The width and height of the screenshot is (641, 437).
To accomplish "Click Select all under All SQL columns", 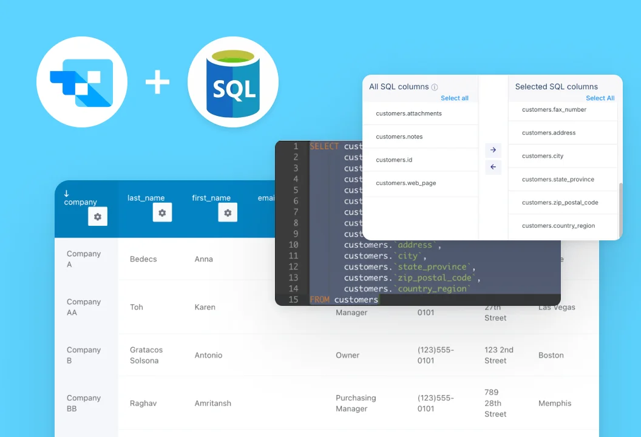I will coord(454,98).
